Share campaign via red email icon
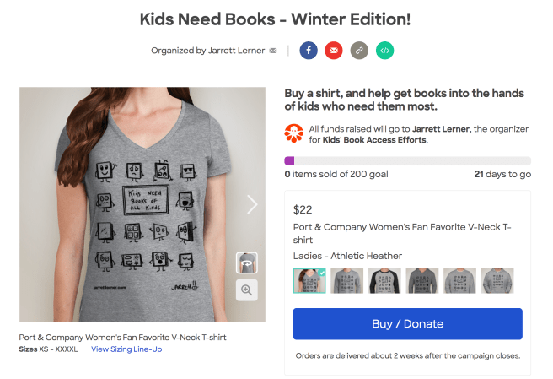The image size is (553, 379). [334, 51]
